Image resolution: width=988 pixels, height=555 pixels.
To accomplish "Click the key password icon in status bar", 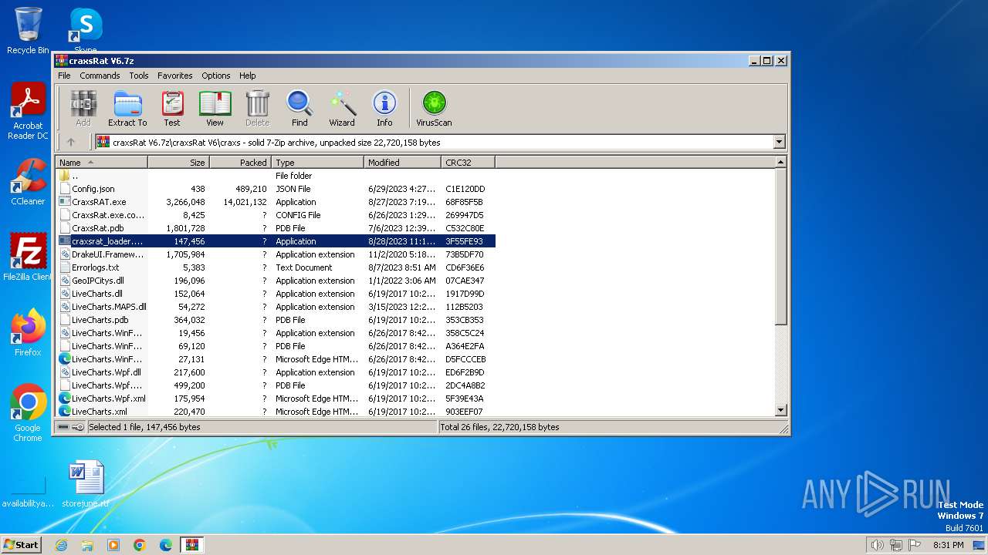I will [78, 426].
